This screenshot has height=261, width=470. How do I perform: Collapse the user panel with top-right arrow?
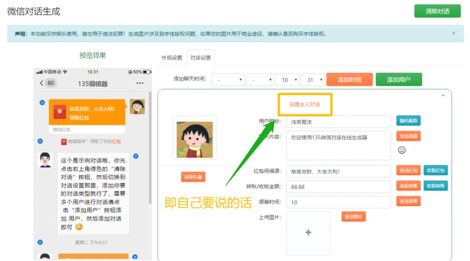point(443,95)
